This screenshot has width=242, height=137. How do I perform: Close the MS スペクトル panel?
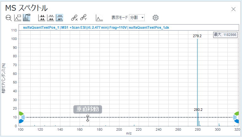[233, 9]
